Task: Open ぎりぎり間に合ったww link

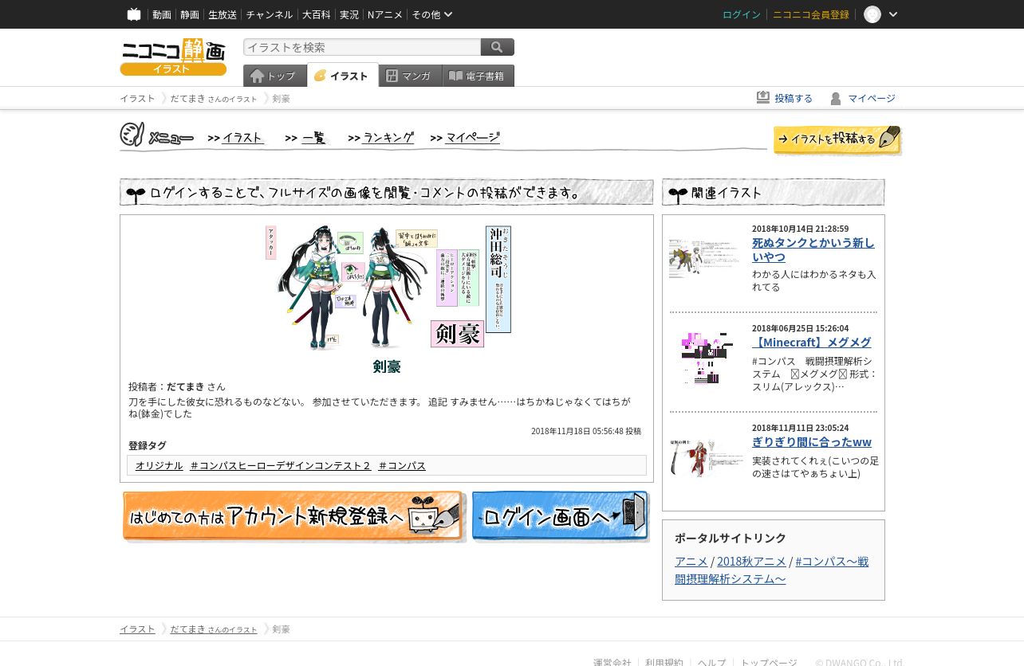Action: coord(812,442)
